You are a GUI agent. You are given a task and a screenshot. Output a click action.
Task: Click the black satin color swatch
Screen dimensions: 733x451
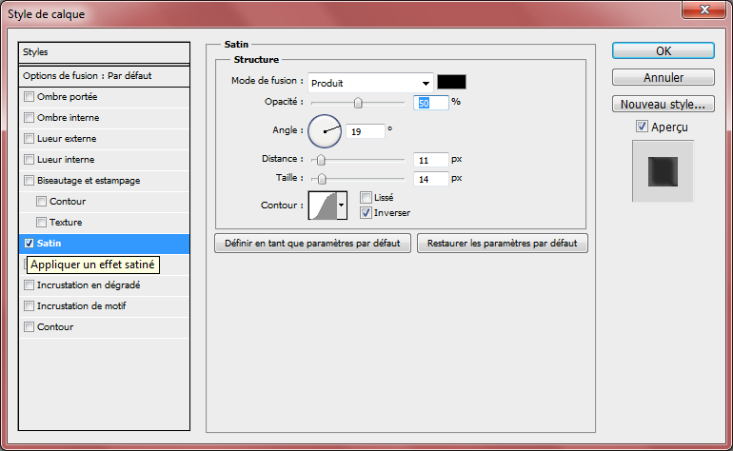coord(451,83)
